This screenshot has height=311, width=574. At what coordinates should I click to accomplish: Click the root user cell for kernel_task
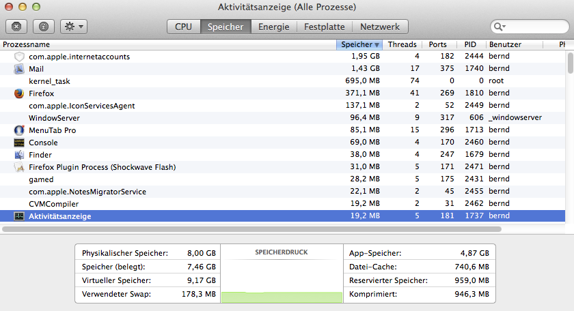(x=496, y=80)
